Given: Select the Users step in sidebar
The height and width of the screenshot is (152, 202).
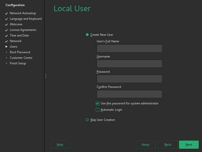Looking at the screenshot, I should [14, 47].
